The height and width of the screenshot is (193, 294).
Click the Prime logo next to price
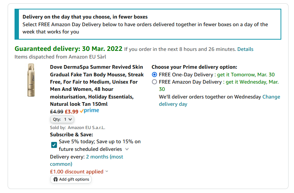point(89,111)
